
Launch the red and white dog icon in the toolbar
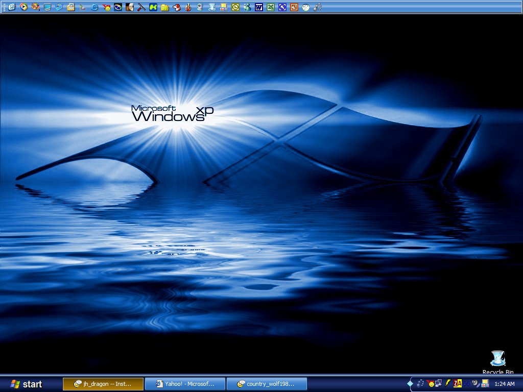point(177,7)
